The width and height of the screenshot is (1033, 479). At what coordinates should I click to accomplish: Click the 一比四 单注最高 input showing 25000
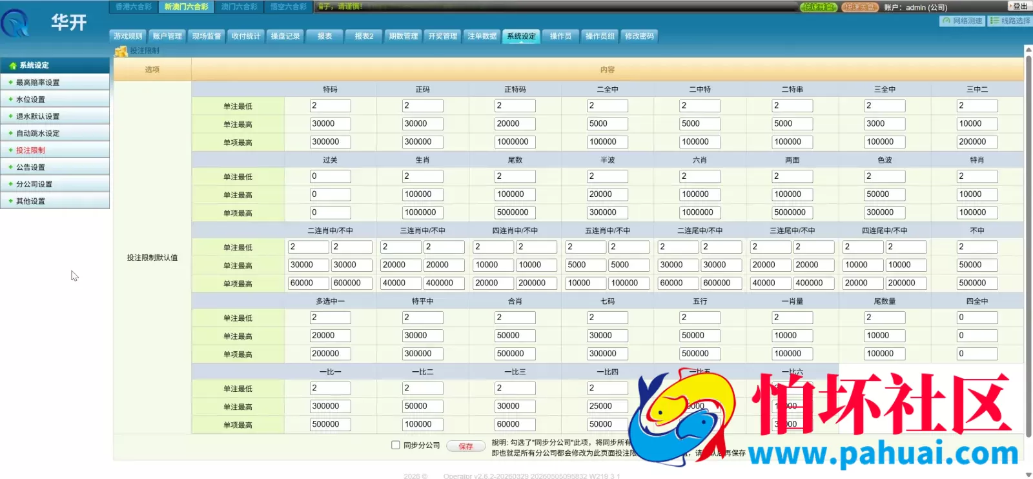pos(608,406)
